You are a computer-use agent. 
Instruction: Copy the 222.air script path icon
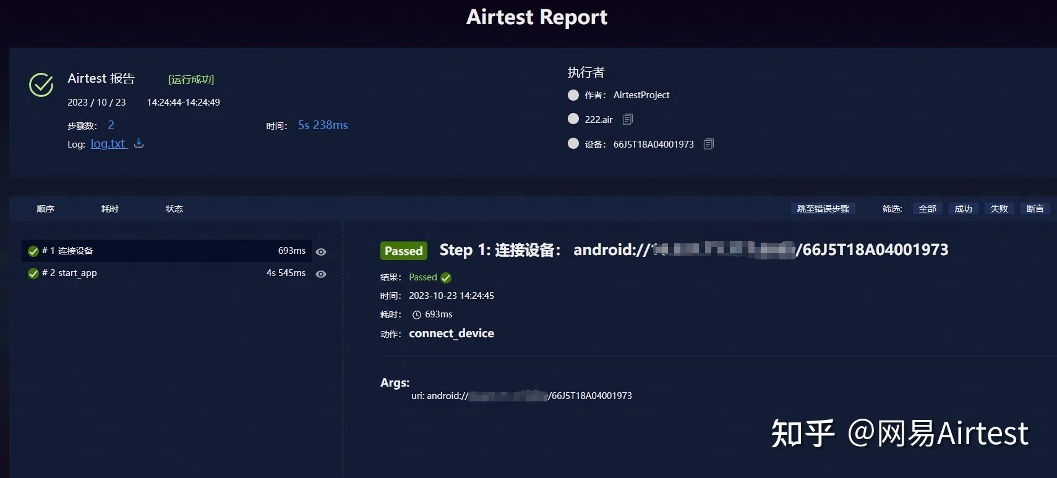point(628,119)
